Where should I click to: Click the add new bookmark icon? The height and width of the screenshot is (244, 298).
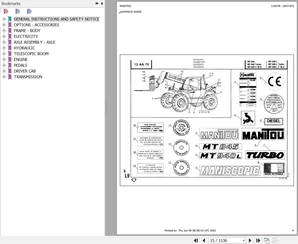pyautogui.click(x=17, y=12)
